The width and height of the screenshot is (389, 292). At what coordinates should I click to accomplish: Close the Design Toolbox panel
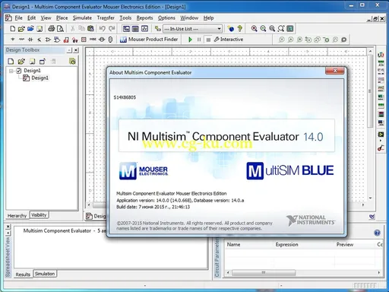pyautogui.click(x=76, y=50)
